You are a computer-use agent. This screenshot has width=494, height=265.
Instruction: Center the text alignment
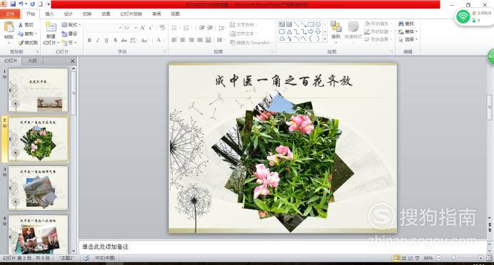[x=183, y=40]
